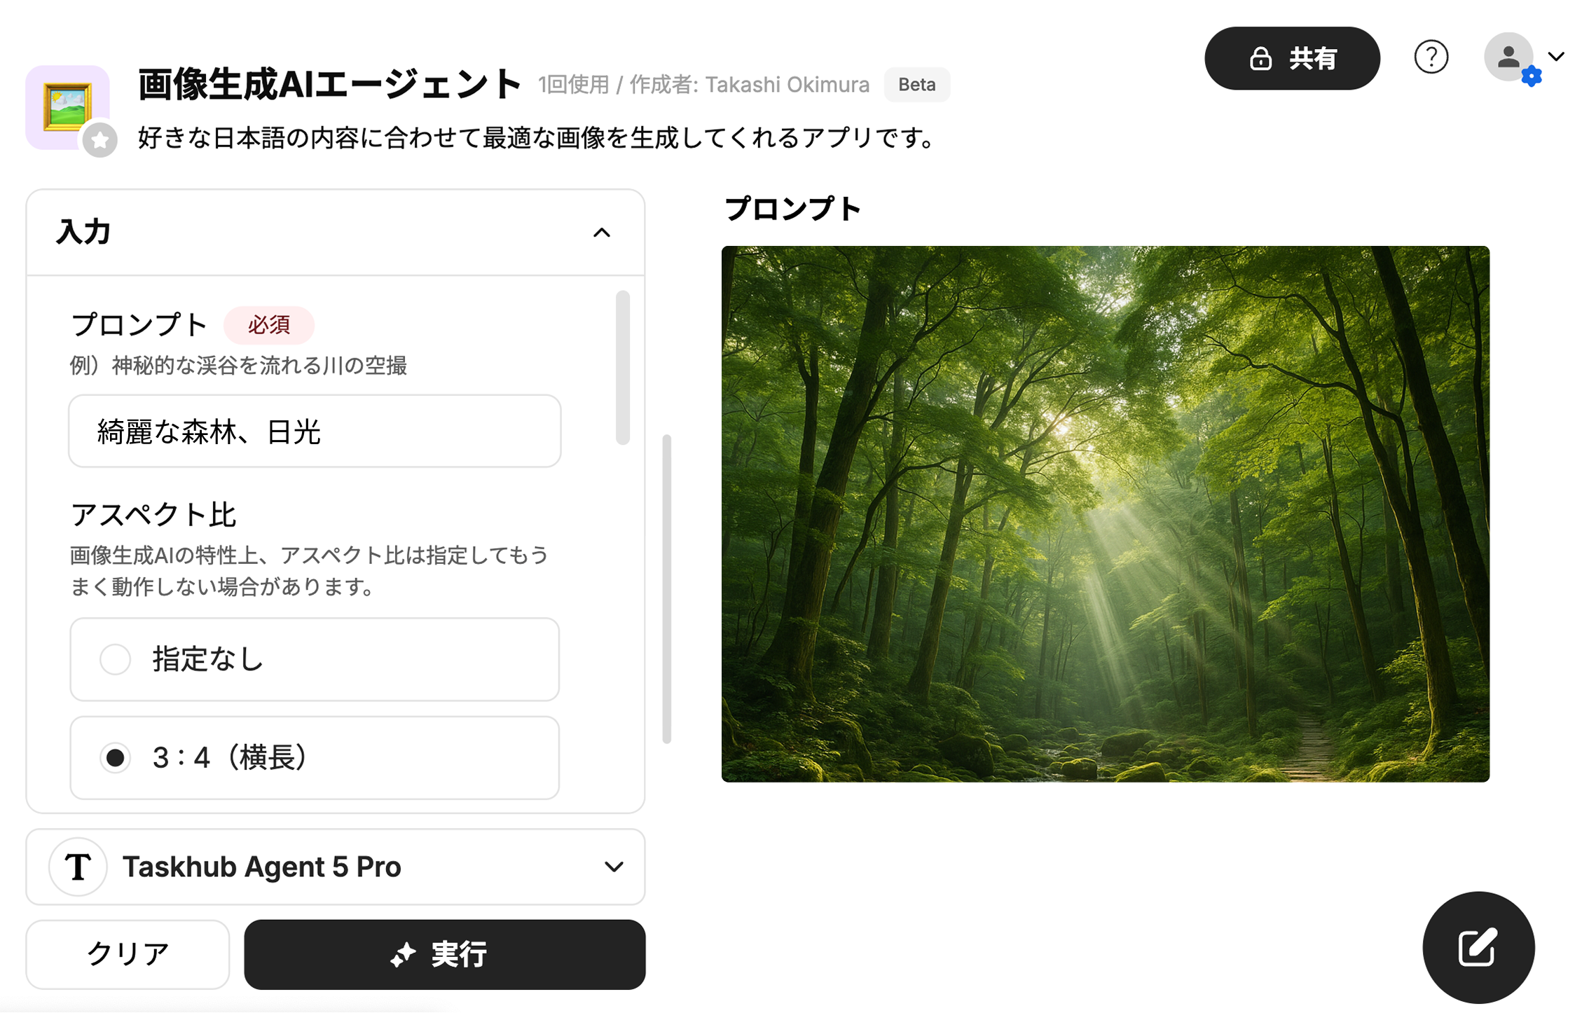Image resolution: width=1589 pixels, height=1013 pixels.
Task: Click the 実行 run button
Action: (445, 954)
